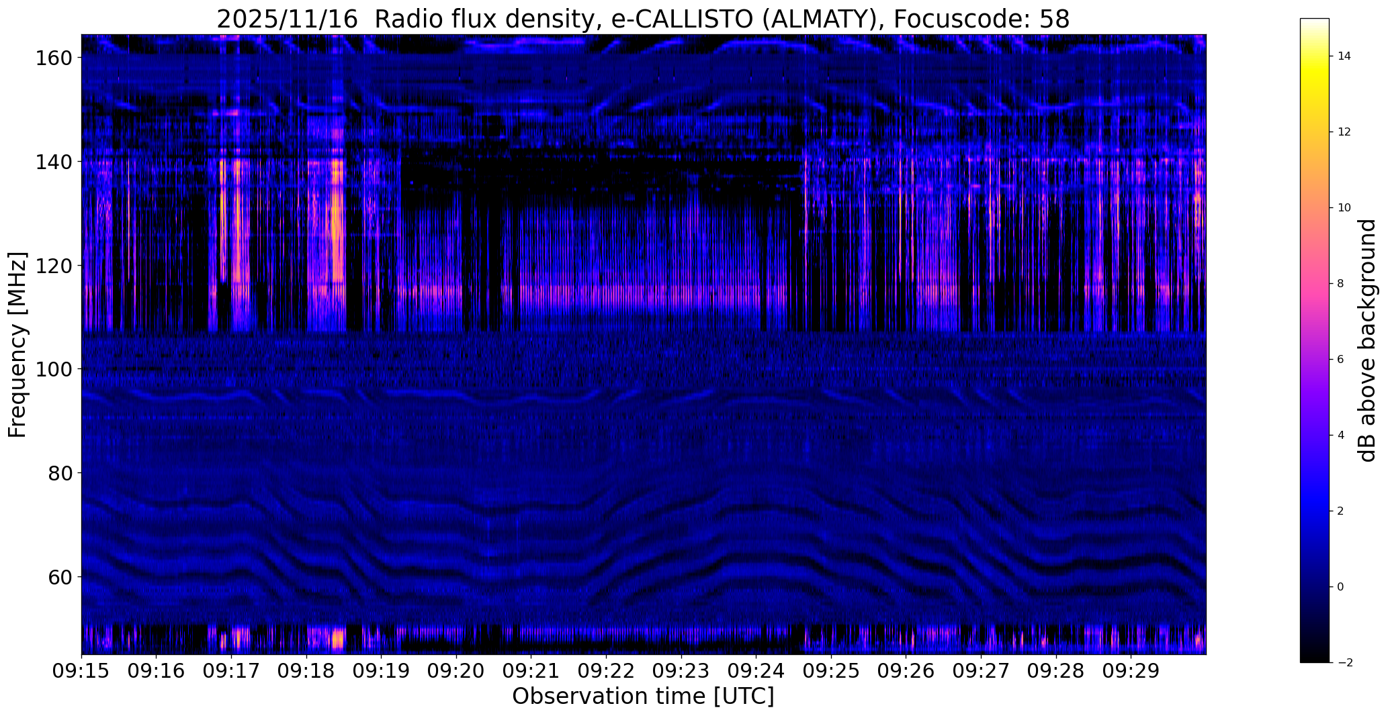The image size is (1388, 716).
Task: Click the 'dB above background' colorbar label
Action: (1368, 340)
